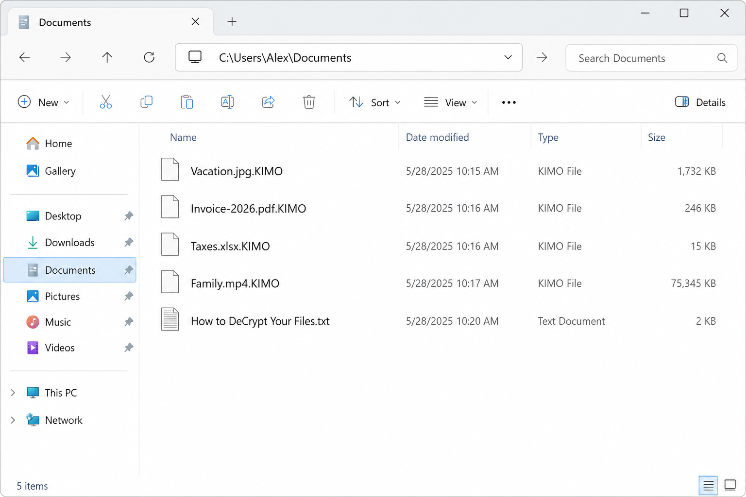Click the 75,345 KB size value

[x=693, y=283]
